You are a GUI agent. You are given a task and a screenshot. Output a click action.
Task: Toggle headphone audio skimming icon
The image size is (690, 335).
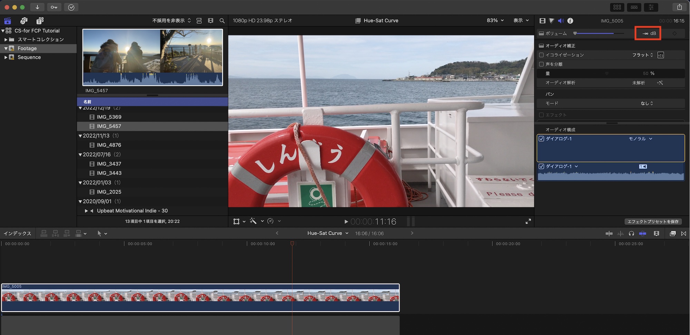click(x=631, y=233)
